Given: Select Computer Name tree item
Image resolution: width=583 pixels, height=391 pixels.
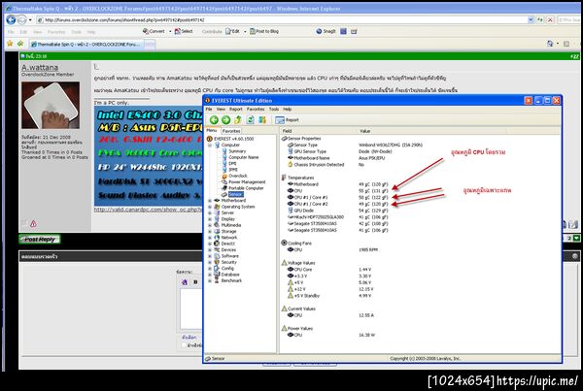Looking at the screenshot, I should (244, 157).
